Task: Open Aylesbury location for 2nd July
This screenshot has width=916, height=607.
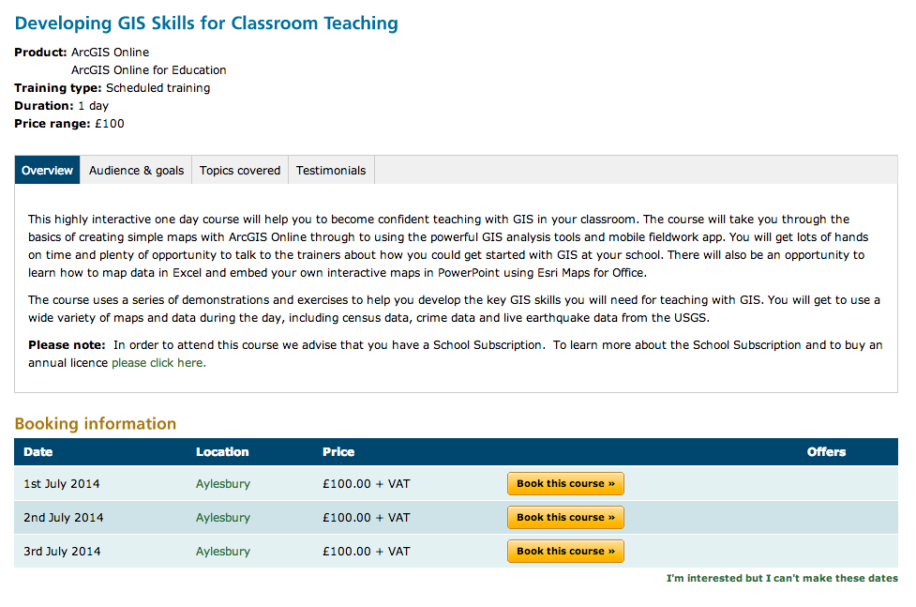Action: (223, 518)
